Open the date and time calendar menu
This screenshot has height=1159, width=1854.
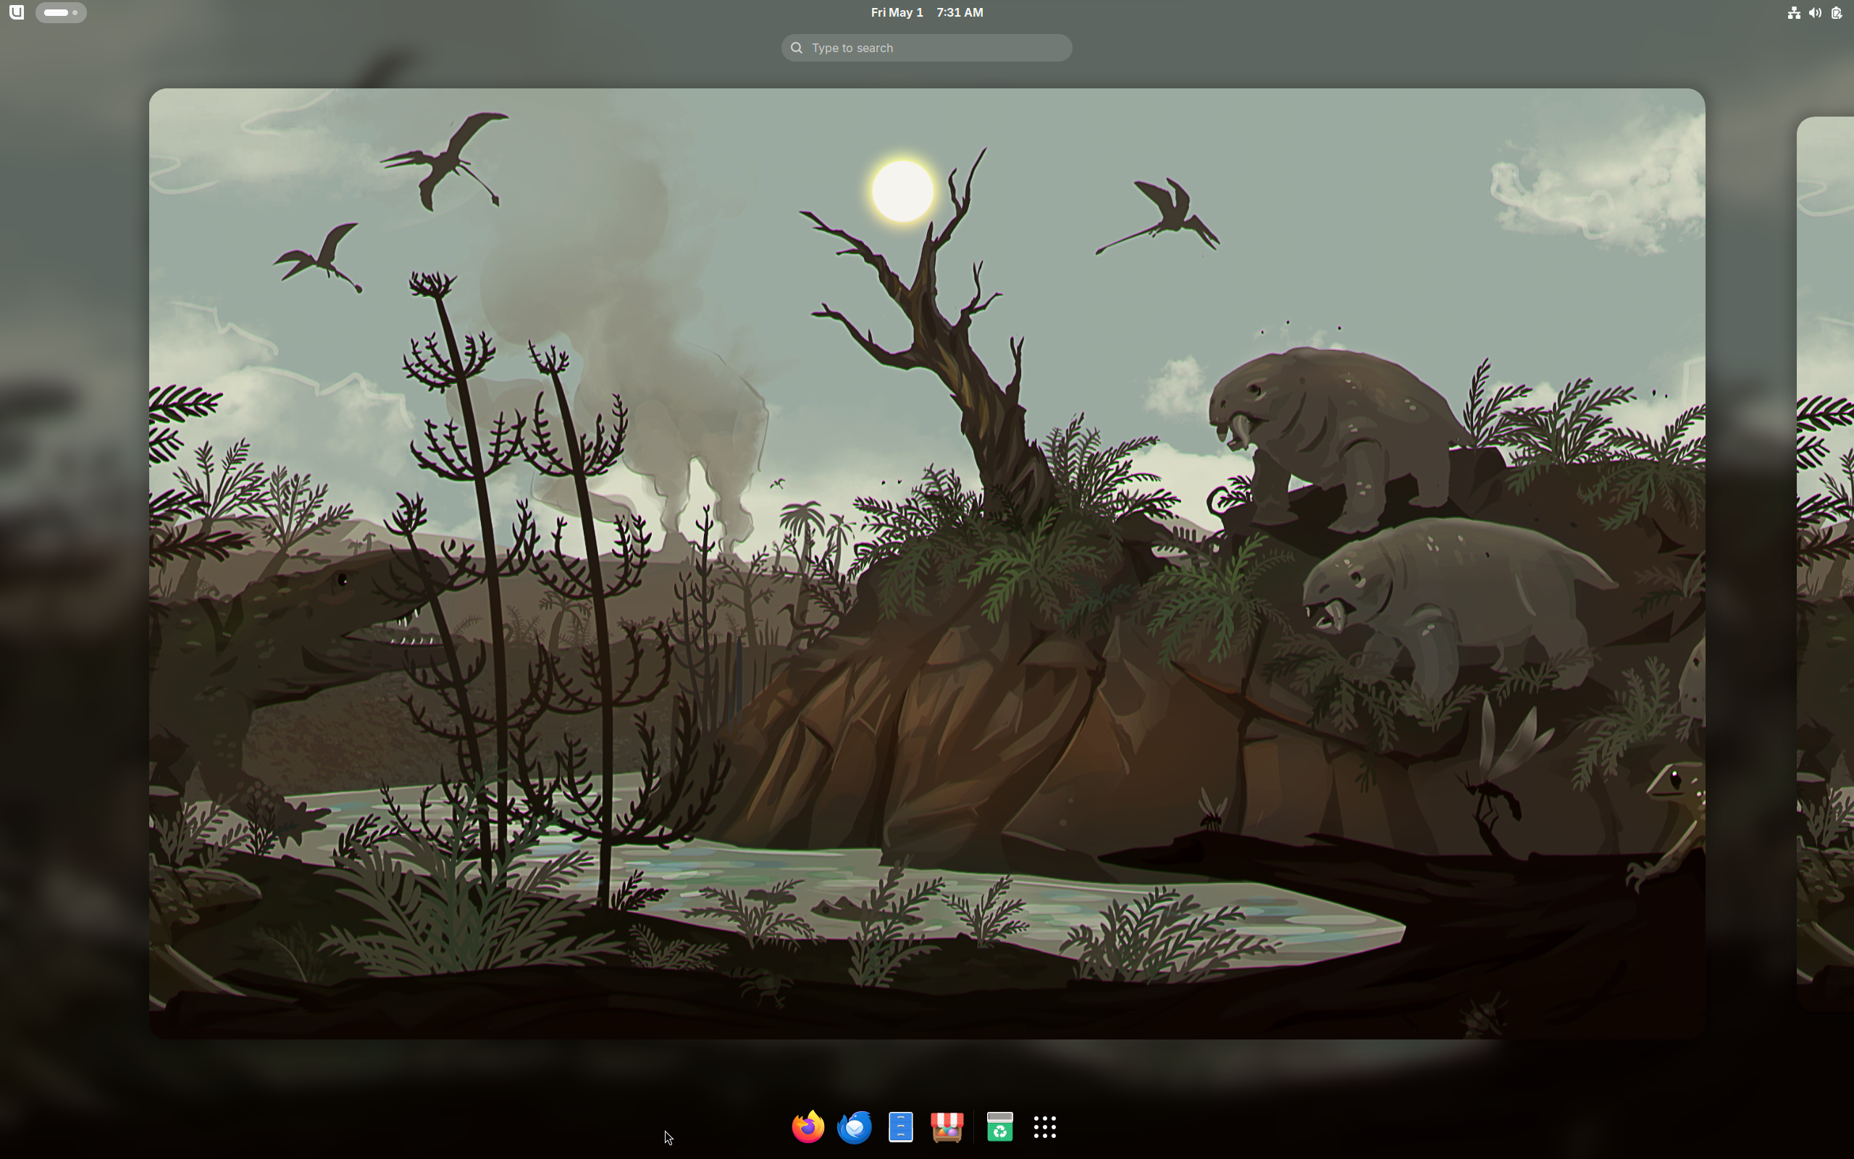pyautogui.click(x=926, y=12)
